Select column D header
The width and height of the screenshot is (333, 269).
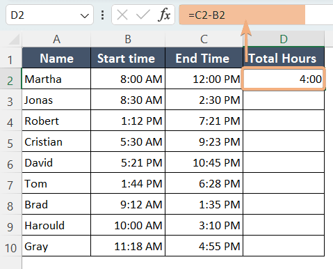pyautogui.click(x=284, y=39)
